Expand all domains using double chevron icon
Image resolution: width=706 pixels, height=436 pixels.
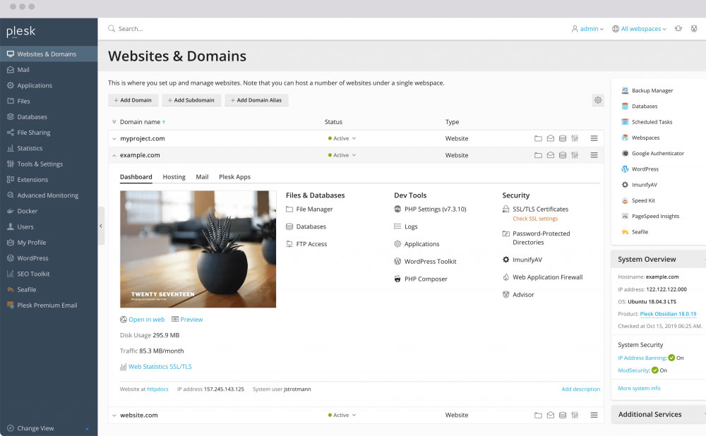click(x=114, y=122)
